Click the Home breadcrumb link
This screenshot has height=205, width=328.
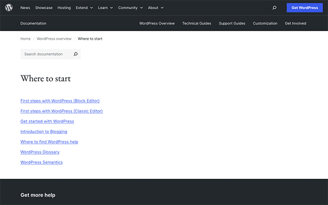point(25,39)
